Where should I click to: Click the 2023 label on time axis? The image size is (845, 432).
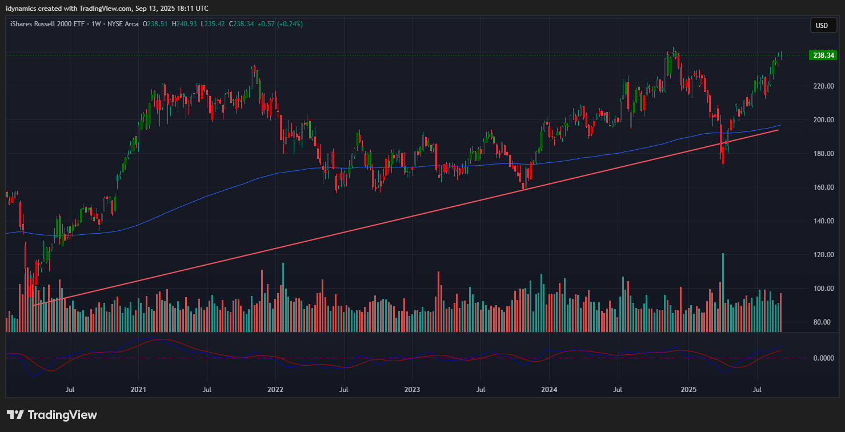(412, 390)
